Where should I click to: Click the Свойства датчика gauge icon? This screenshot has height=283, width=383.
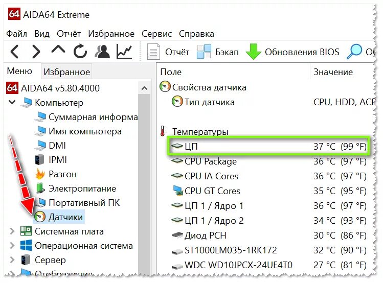pos(165,87)
